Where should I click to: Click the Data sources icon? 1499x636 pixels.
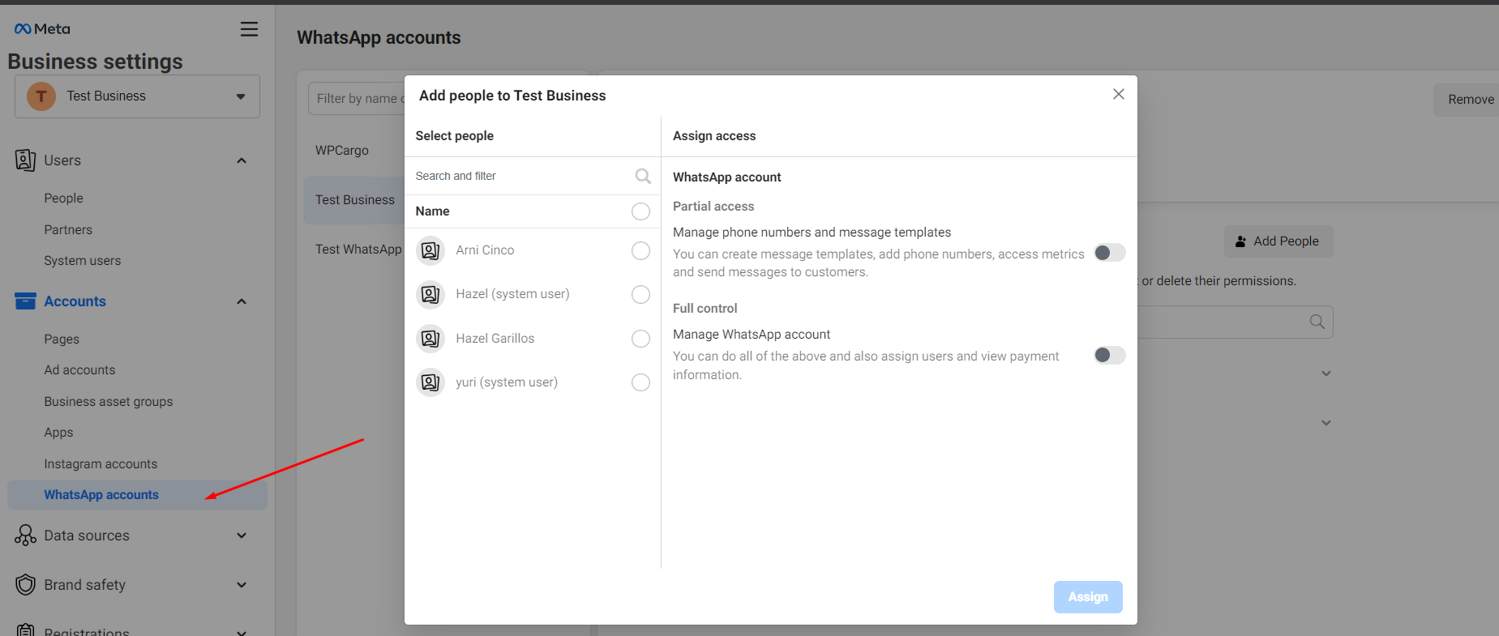(25, 536)
